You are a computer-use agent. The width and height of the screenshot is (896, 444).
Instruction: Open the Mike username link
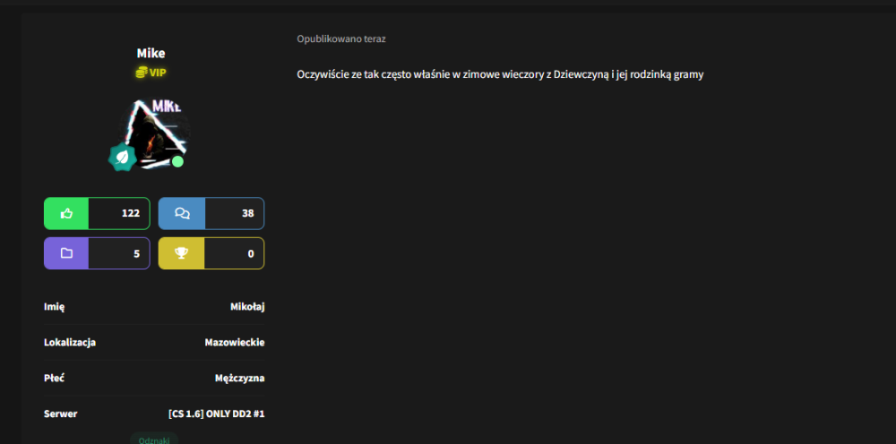pyautogui.click(x=151, y=53)
